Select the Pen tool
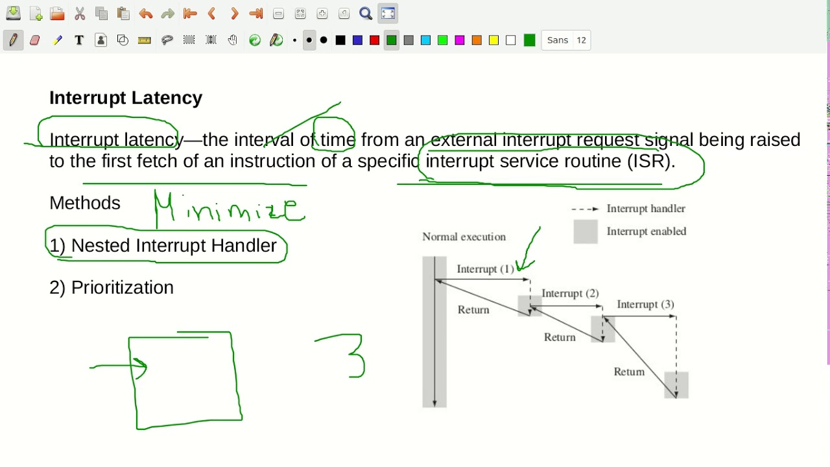The width and height of the screenshot is (830, 467). pyautogui.click(x=13, y=40)
